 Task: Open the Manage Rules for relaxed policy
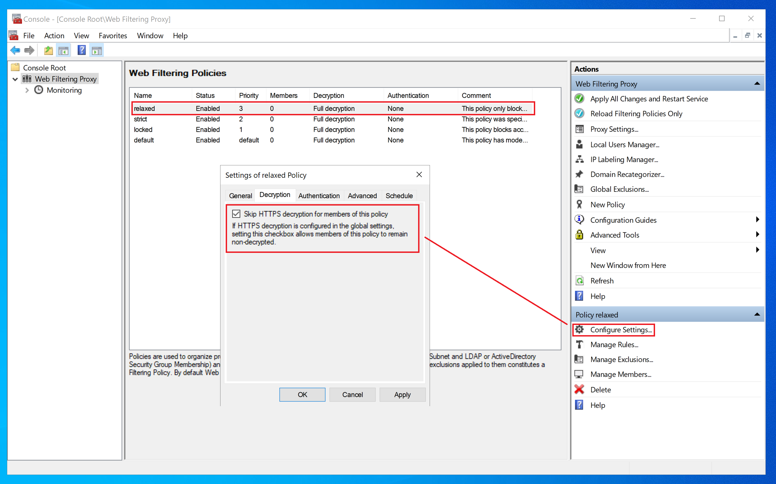tap(614, 344)
